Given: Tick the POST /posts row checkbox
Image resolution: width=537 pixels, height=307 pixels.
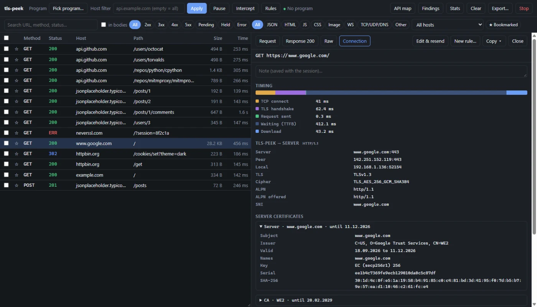Looking at the screenshot, I should click(6, 185).
